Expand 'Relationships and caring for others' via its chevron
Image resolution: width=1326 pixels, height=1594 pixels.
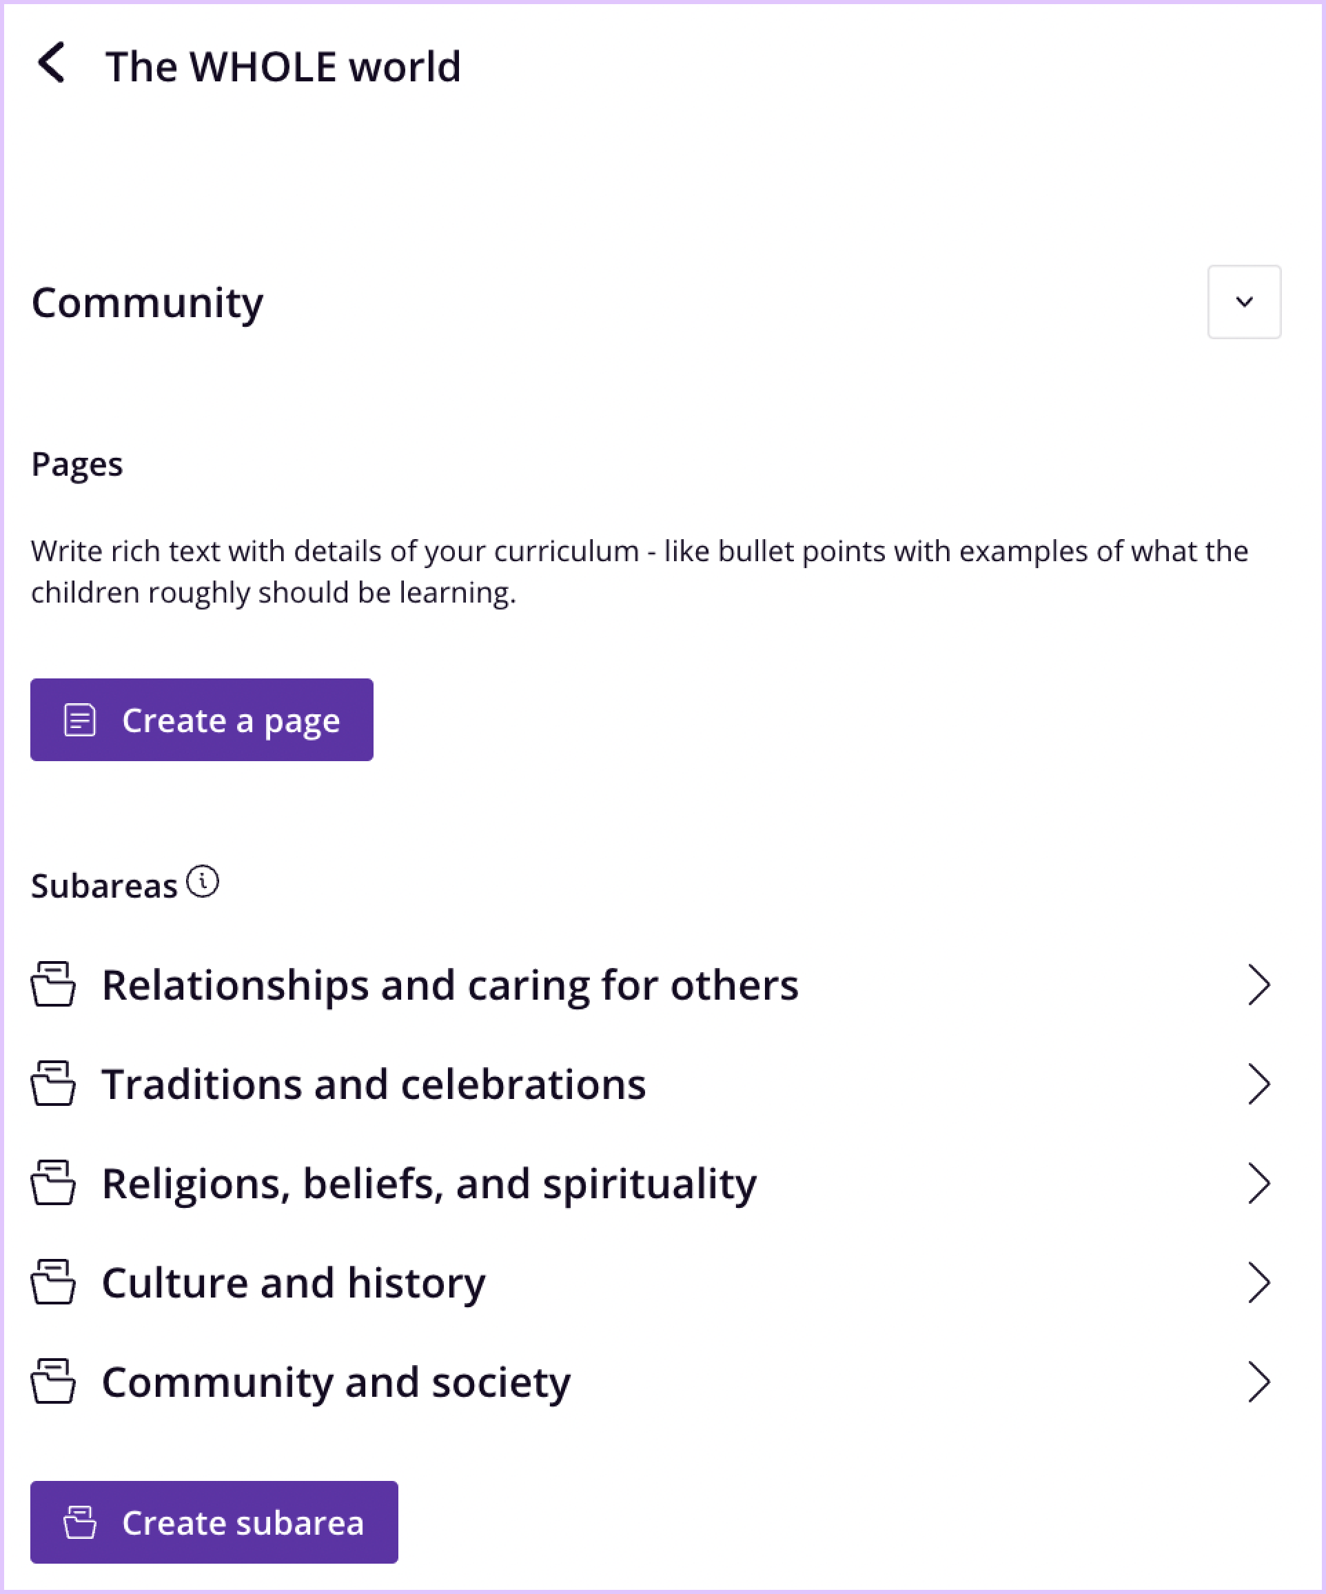pos(1259,985)
